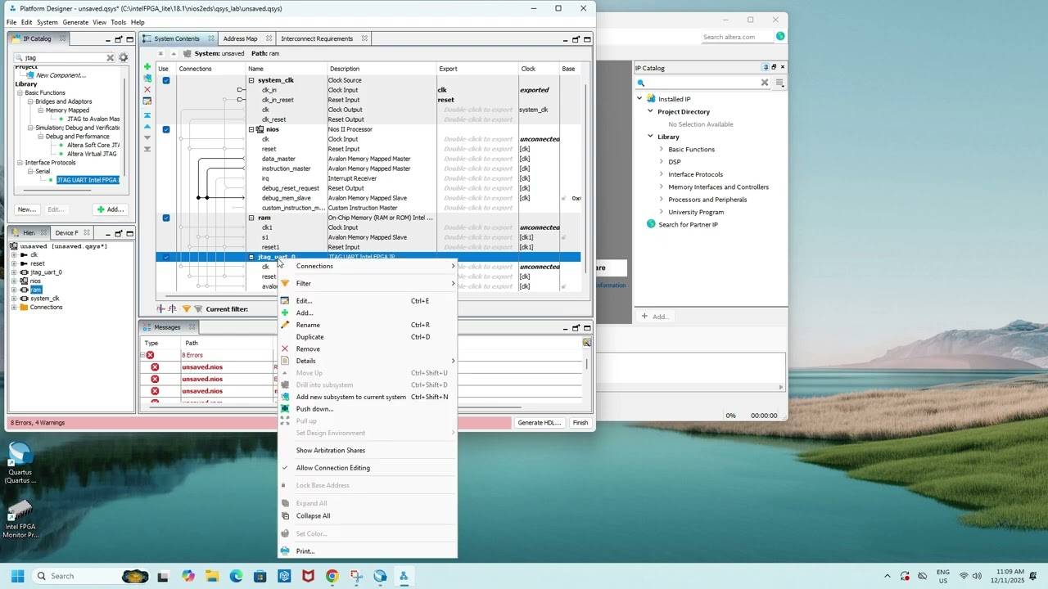
Task: Choose Rename from the context menu
Action: [368, 325]
